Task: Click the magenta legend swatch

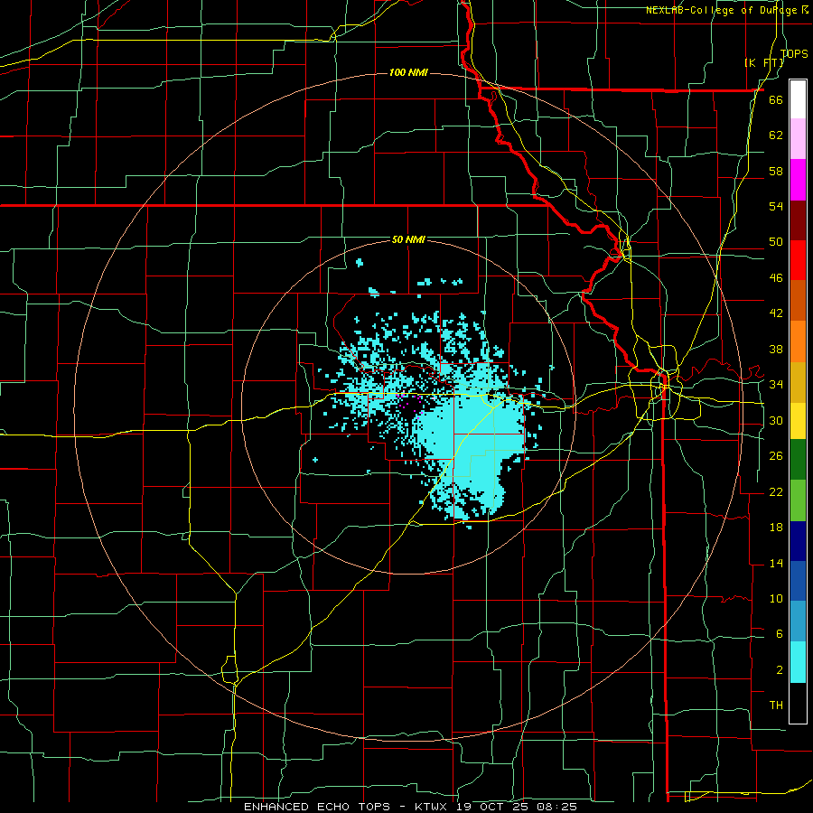Action: click(798, 180)
